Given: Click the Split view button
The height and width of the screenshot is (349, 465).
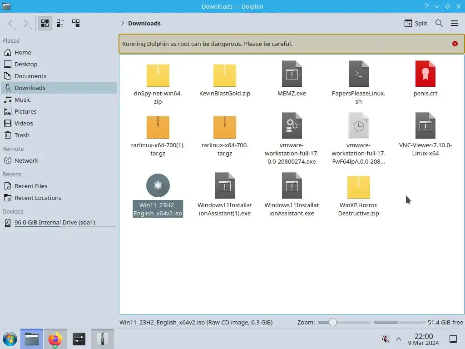Looking at the screenshot, I should [416, 23].
